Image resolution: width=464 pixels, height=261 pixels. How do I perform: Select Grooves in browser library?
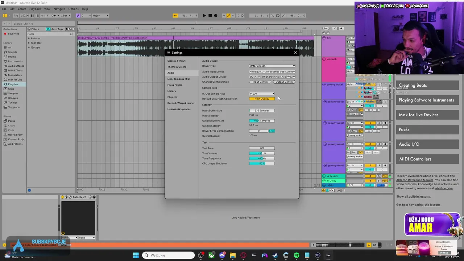(13, 98)
